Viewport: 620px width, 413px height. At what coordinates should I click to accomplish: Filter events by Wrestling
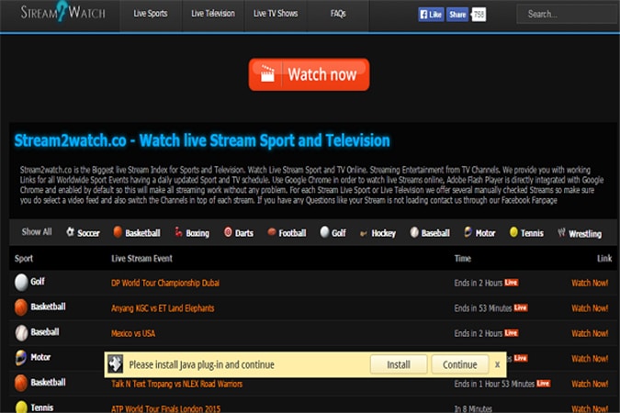pos(580,233)
